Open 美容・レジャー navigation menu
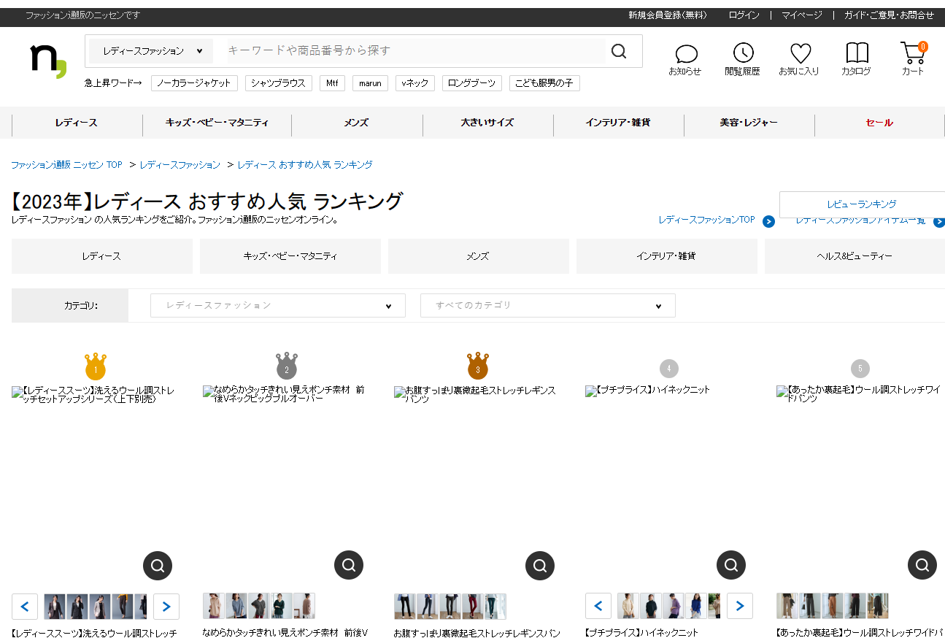The height and width of the screenshot is (638, 945). [749, 123]
